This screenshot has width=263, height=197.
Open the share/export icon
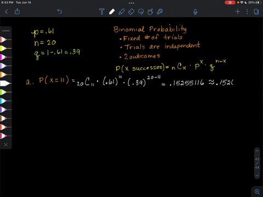coord(17,11)
